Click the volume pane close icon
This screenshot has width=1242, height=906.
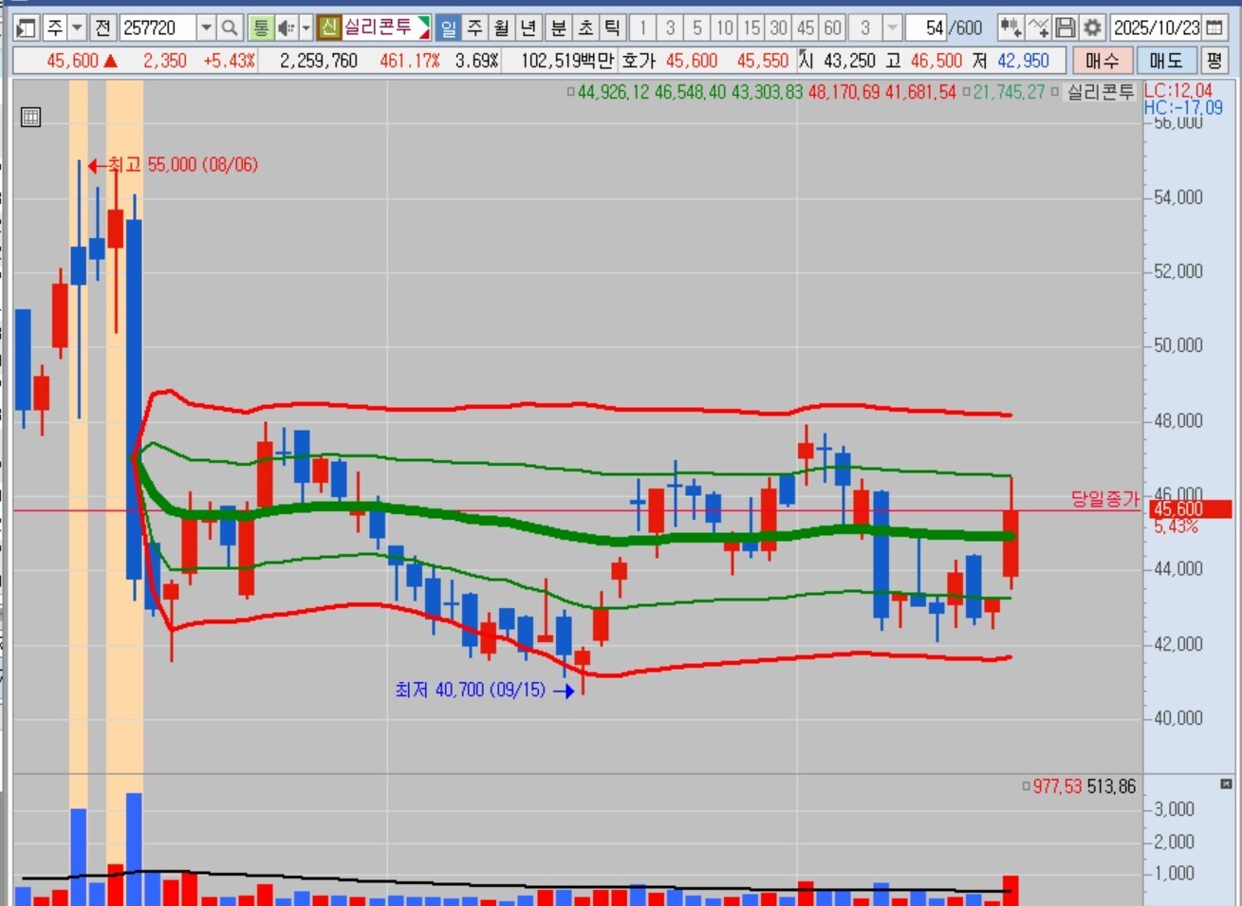click(1226, 785)
